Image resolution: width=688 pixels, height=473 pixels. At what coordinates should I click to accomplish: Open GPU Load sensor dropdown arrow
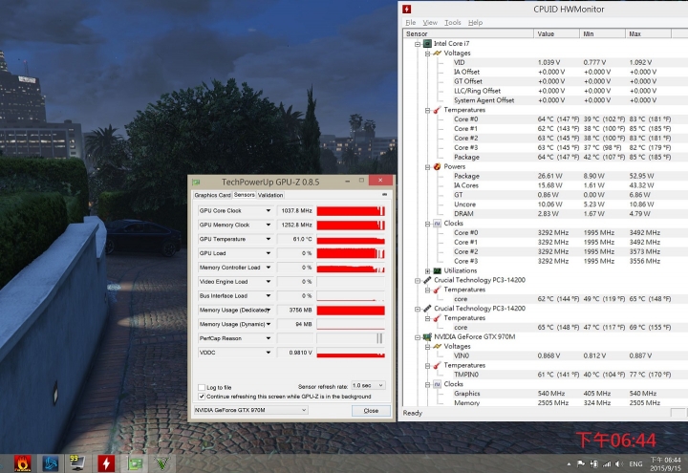tap(269, 253)
